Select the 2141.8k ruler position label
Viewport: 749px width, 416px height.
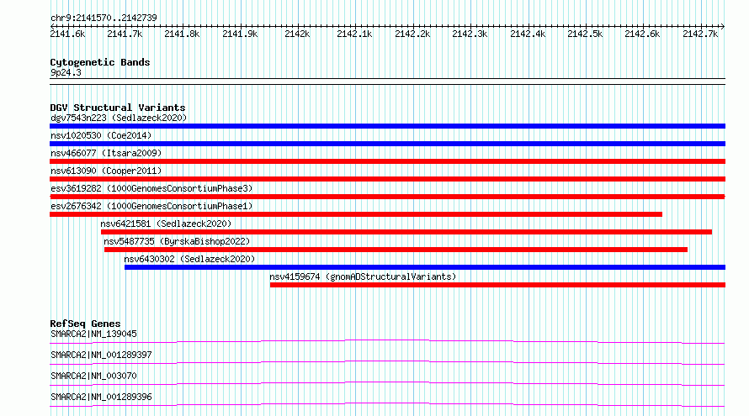point(182,34)
